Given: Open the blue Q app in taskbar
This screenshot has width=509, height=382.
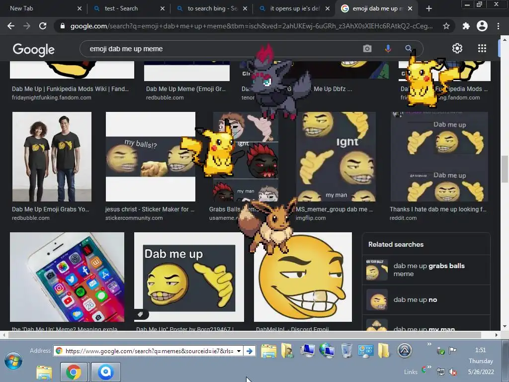Looking at the screenshot, I should 106,372.
